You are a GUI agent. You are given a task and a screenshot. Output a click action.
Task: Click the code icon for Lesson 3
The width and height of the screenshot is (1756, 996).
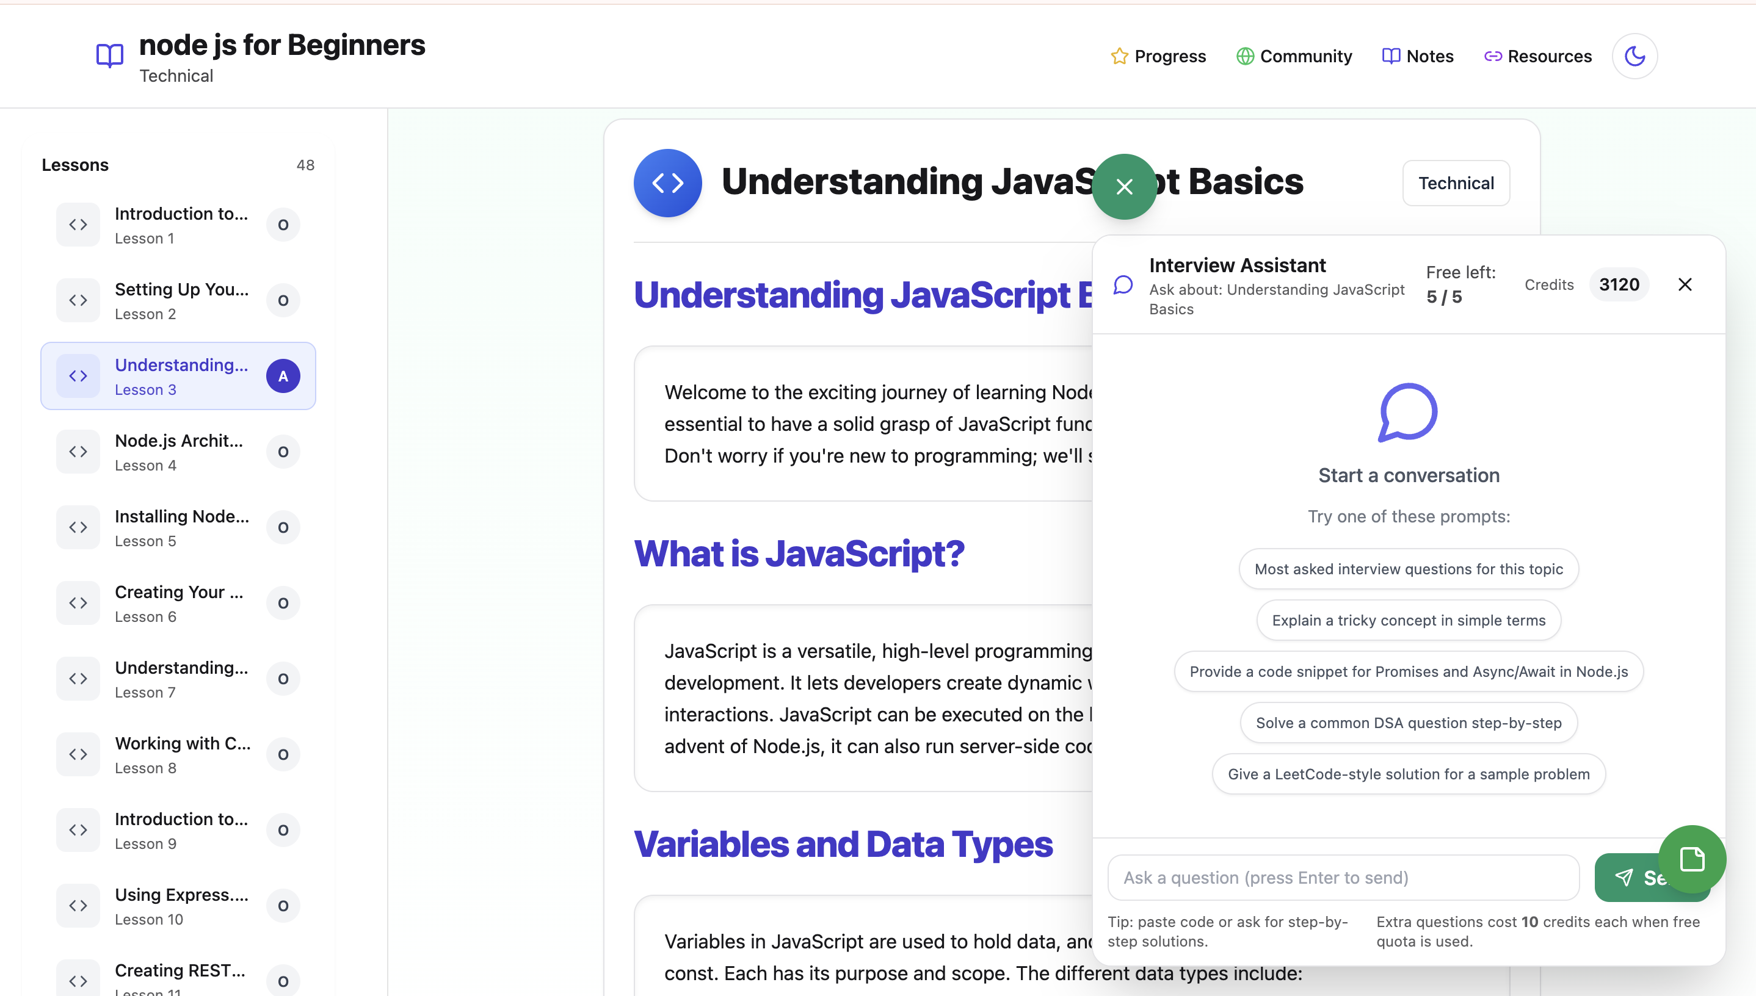78,376
